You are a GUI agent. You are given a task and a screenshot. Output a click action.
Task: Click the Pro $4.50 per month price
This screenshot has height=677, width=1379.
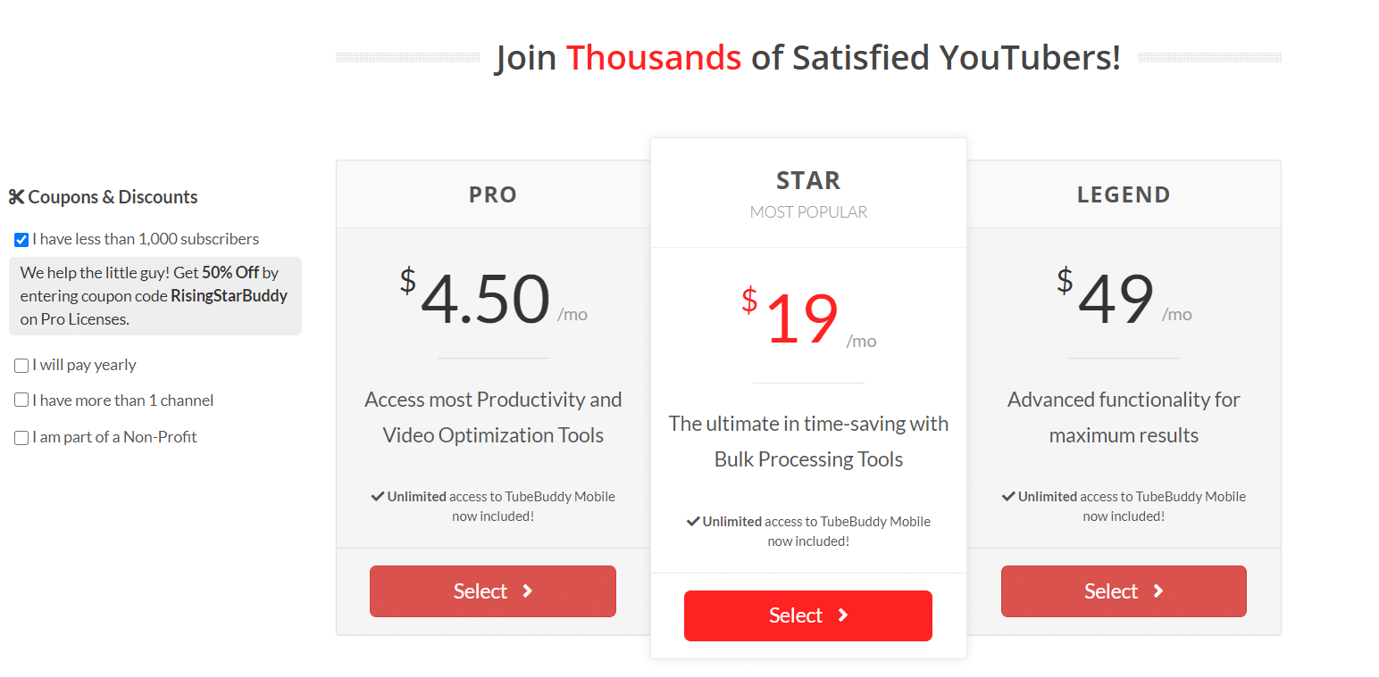tap(493, 299)
